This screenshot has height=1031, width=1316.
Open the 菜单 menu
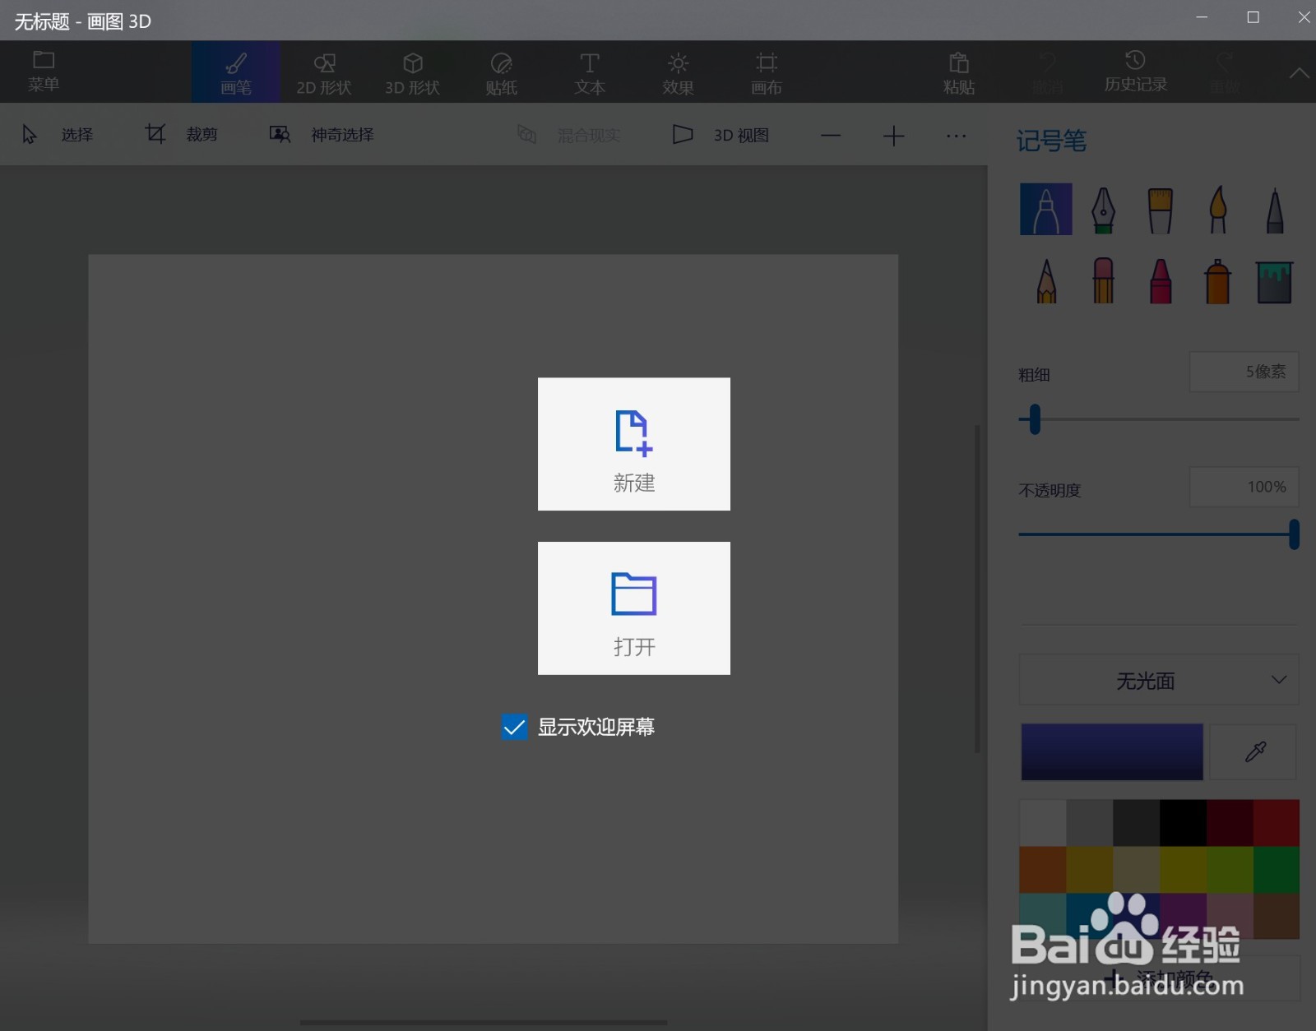pos(43,72)
